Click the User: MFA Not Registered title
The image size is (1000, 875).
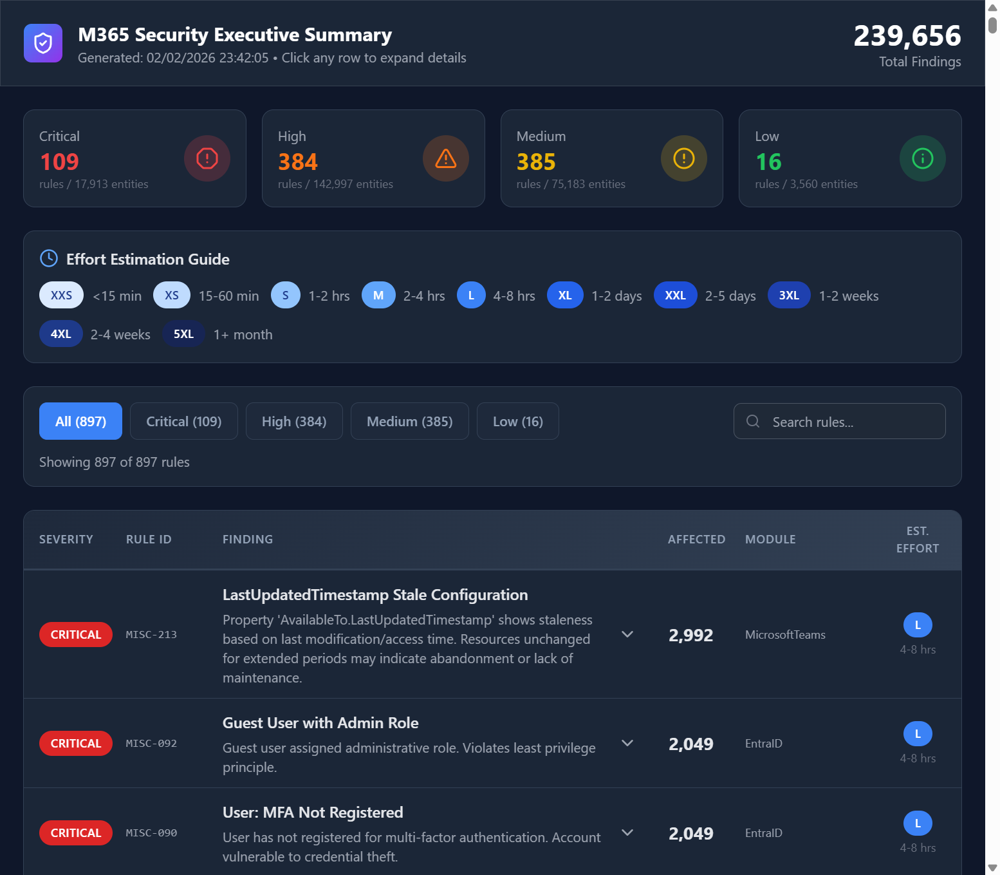313,813
